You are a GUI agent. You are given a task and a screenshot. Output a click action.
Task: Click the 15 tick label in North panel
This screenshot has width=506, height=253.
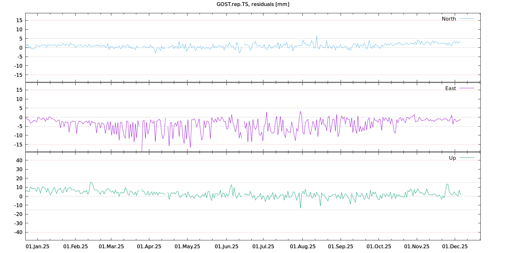pos(19,20)
